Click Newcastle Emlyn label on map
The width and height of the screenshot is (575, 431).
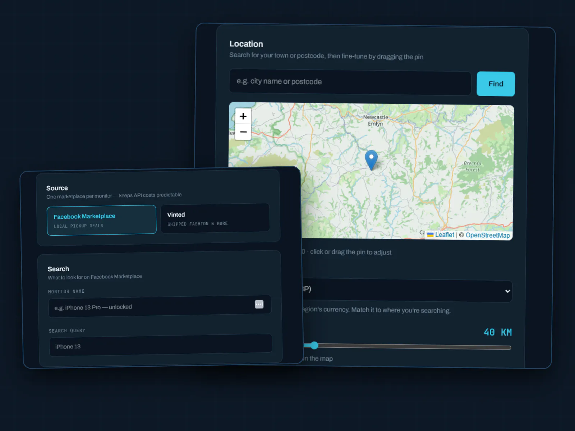pos(376,120)
